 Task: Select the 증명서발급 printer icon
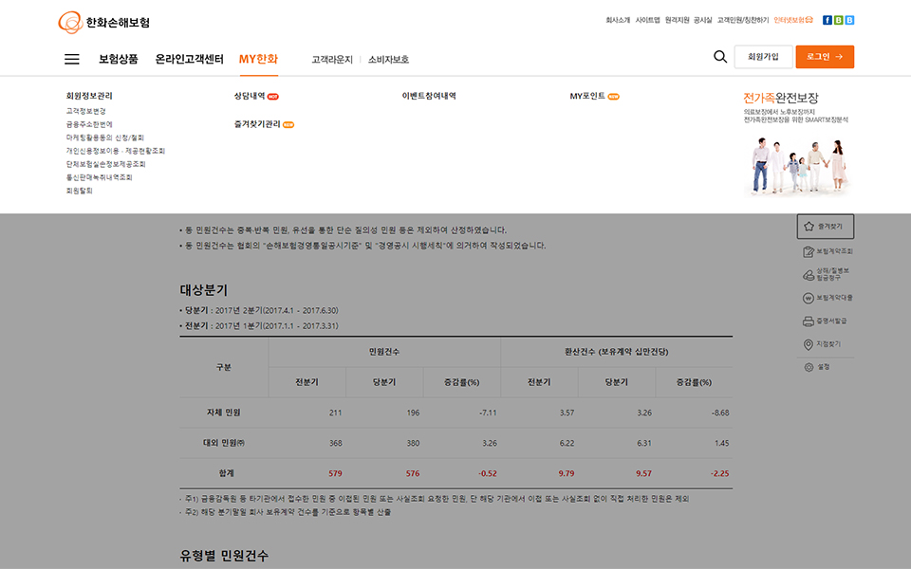pyautogui.click(x=809, y=321)
